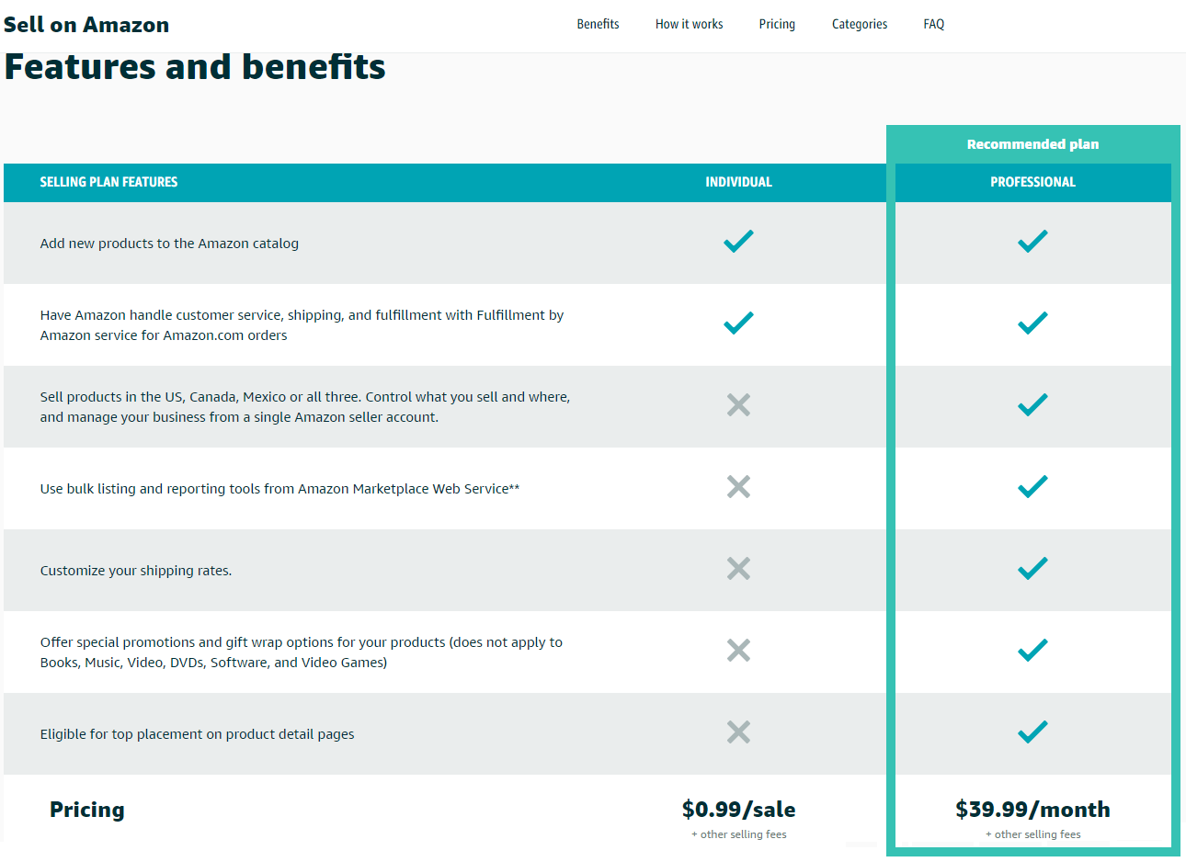Screen dimensions: 1186x862
Task: Open the FAQ section
Action: tap(933, 24)
